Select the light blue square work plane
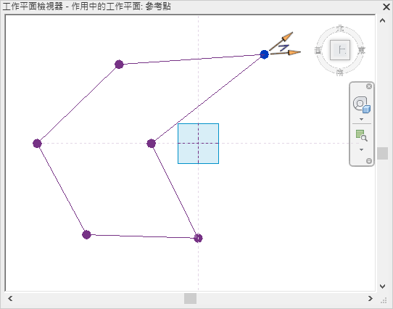The image size is (393, 309). pos(198,144)
